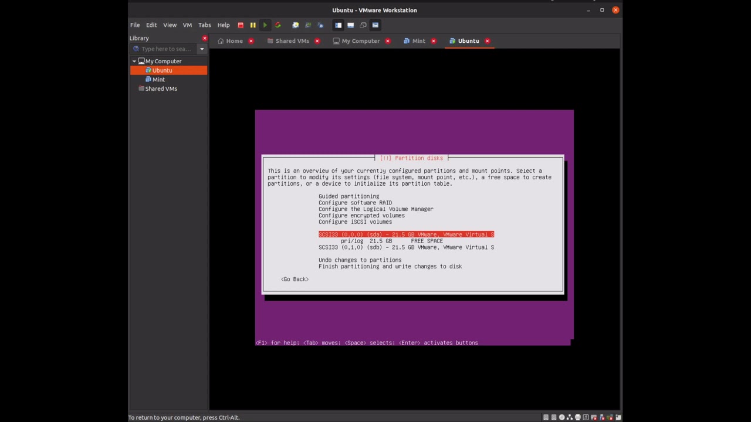Open the VM menu
Screen dimensions: 751x422
(187, 25)
